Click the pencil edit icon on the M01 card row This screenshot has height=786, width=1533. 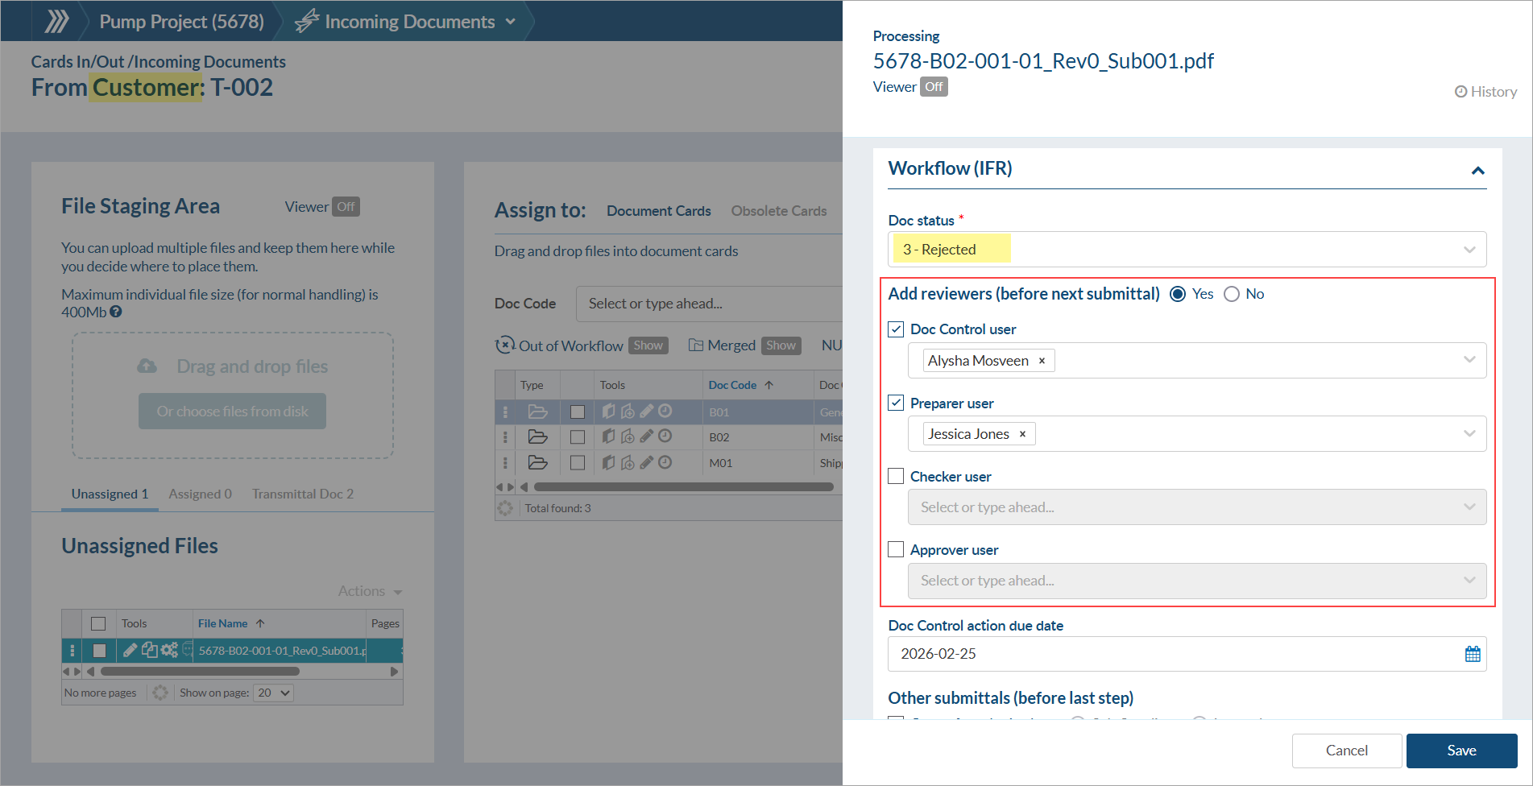click(x=646, y=462)
